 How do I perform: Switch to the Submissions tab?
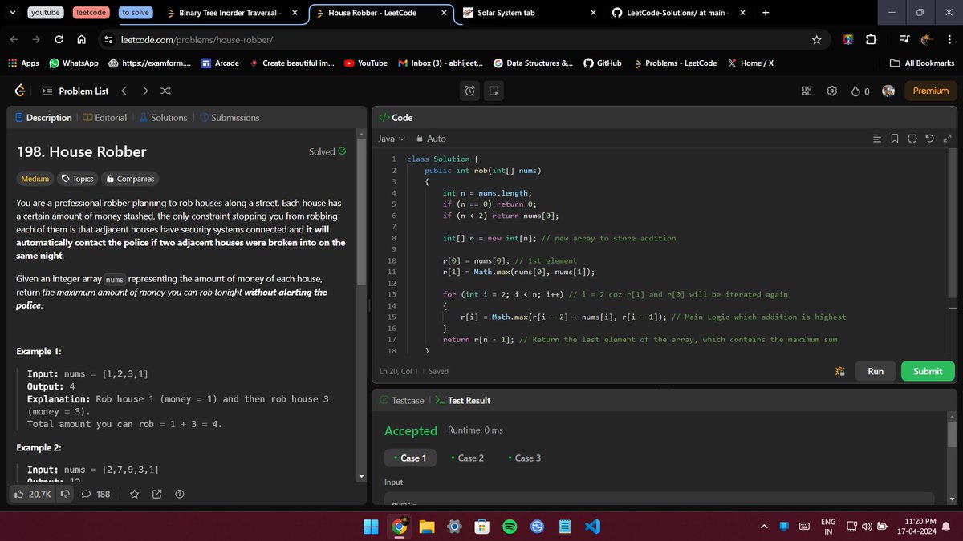(230, 117)
